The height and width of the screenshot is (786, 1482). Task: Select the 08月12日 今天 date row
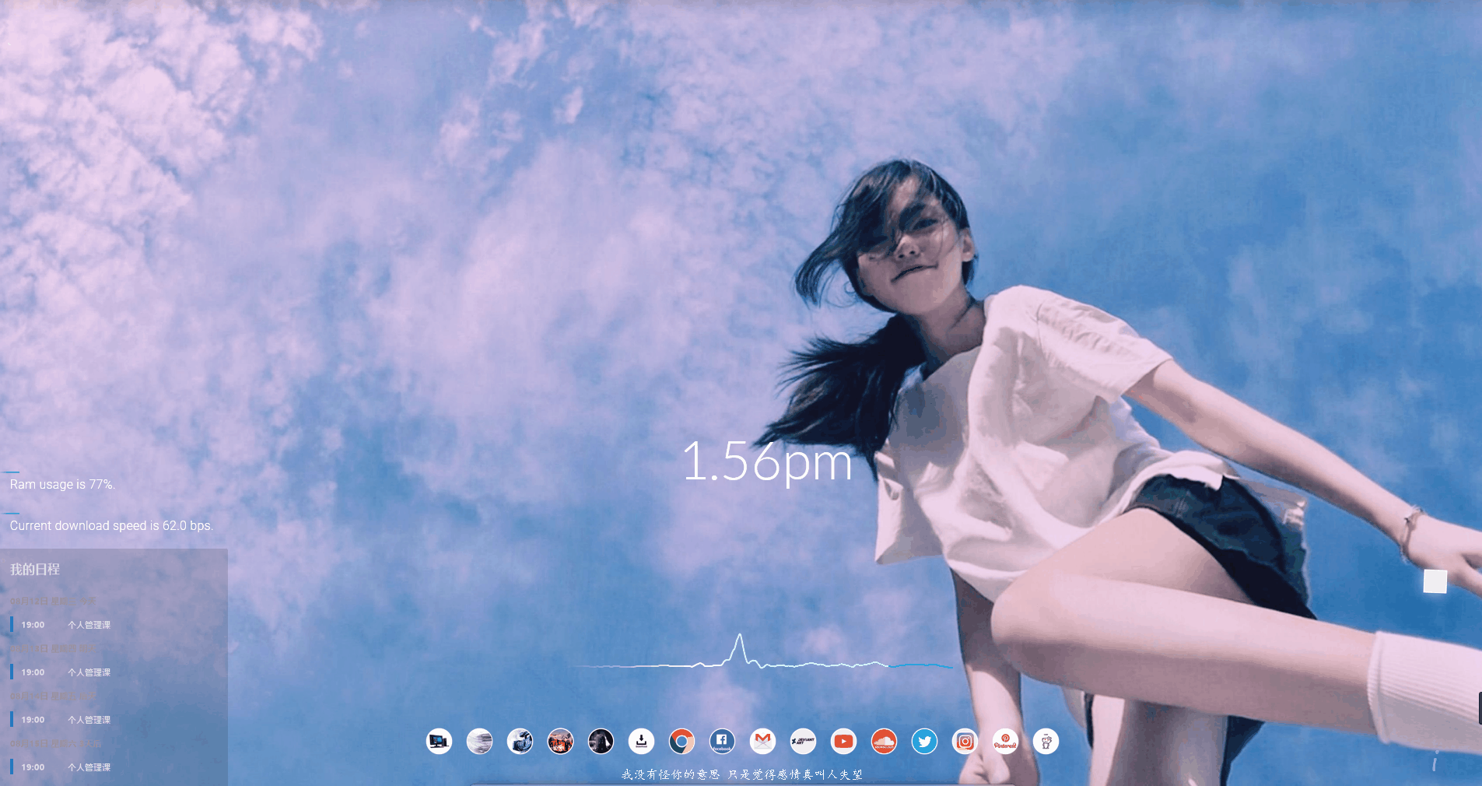(53, 601)
